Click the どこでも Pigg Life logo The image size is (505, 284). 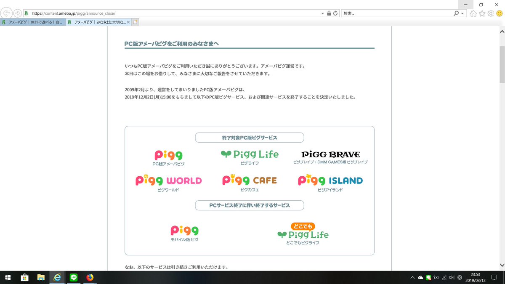[x=303, y=231]
